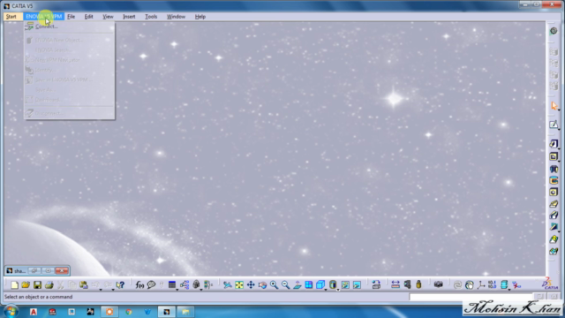Open the Chrome icon in the taskbar
Image resolution: width=565 pixels, height=318 pixels.
[129, 312]
